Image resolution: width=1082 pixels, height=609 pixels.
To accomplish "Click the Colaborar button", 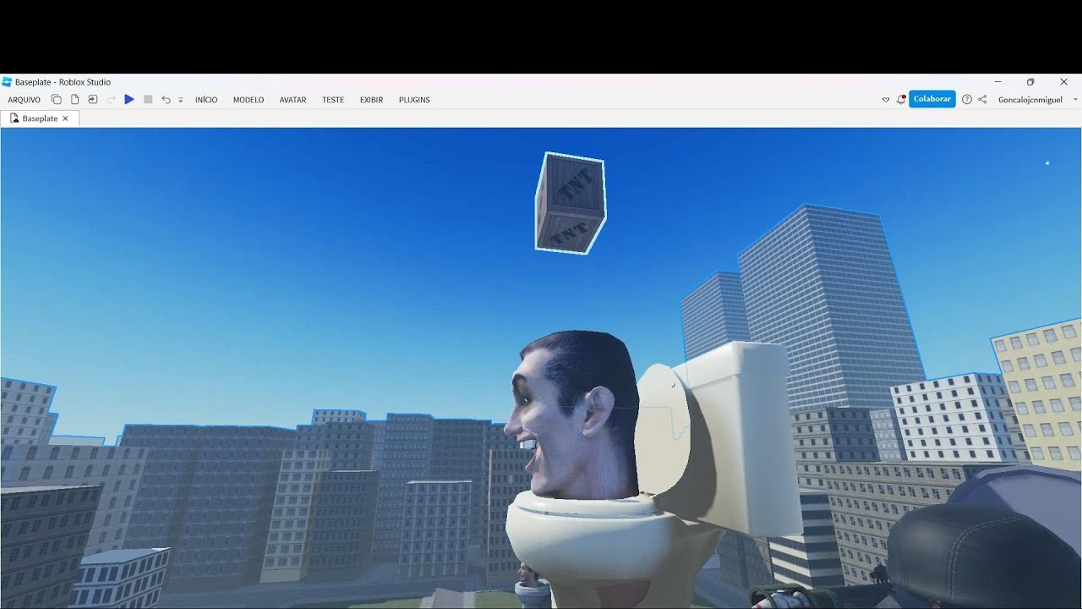I will 932,99.
